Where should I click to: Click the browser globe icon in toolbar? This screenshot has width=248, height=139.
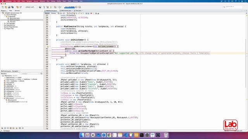40,7
